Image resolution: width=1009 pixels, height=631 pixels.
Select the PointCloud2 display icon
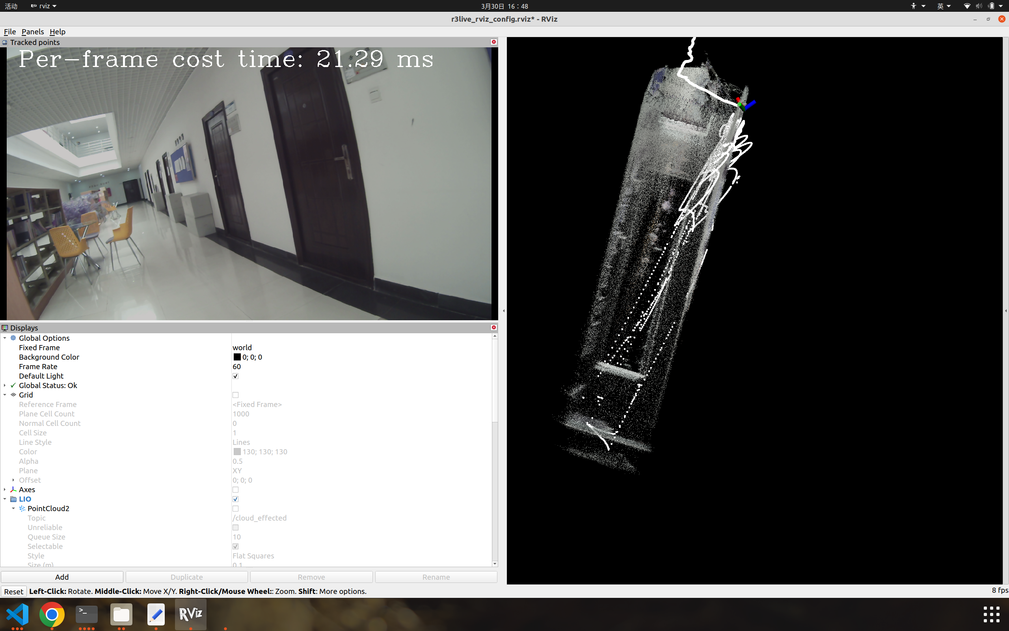[22, 508]
